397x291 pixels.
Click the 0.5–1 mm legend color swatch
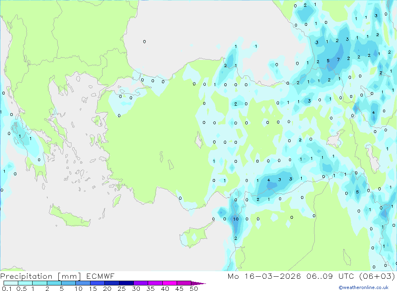25,283
